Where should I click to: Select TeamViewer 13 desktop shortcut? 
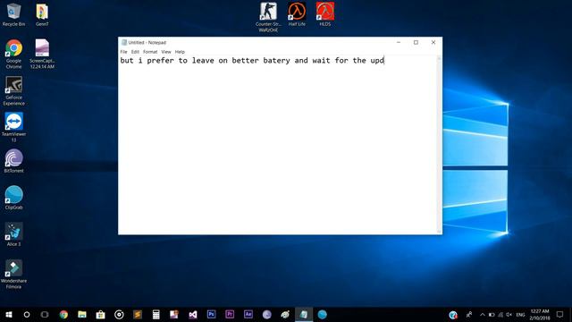14,127
